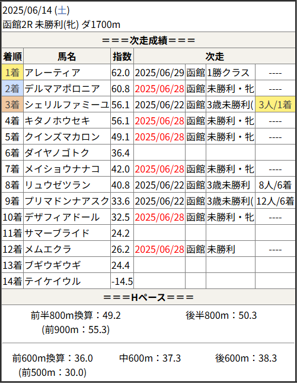Click the 8人/6着 result for リュウゼツラン
The height and width of the screenshot is (383, 297).
275,186
